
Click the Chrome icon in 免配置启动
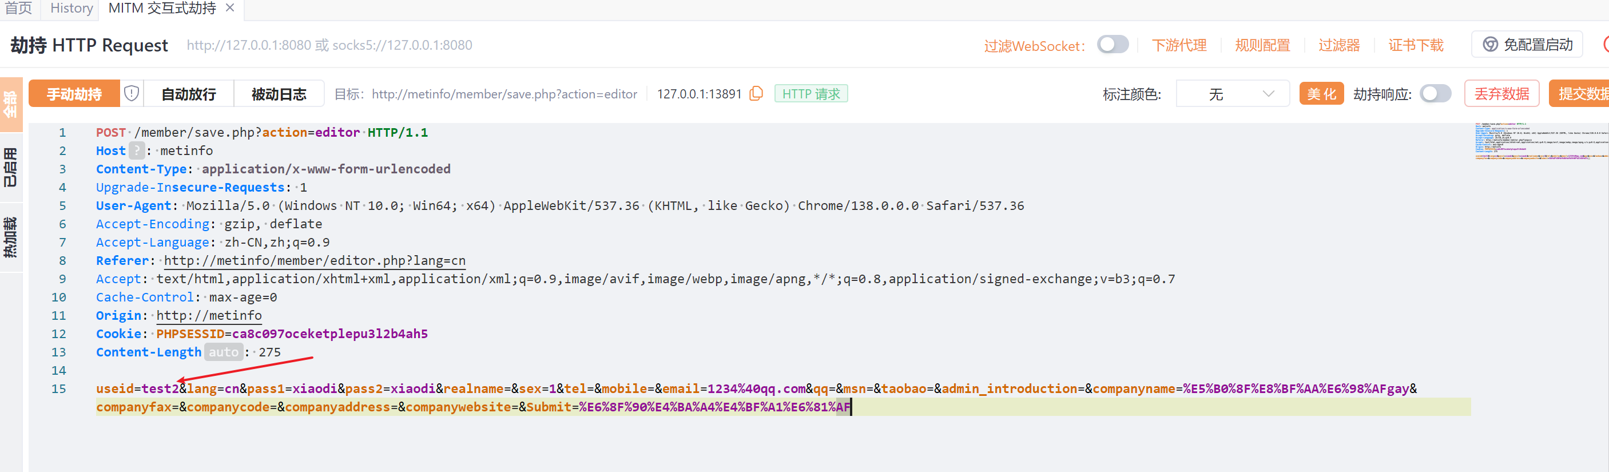(1491, 45)
